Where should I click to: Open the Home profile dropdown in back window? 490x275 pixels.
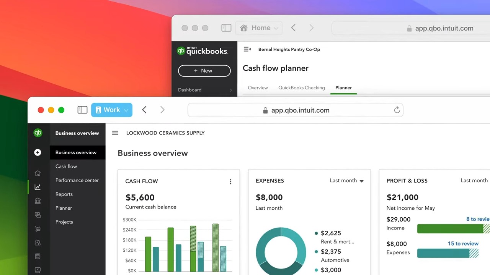pyautogui.click(x=260, y=28)
